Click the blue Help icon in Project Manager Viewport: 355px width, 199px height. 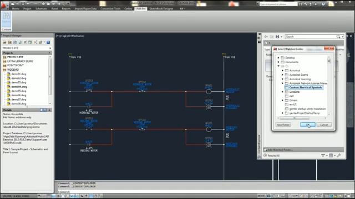click(48, 43)
